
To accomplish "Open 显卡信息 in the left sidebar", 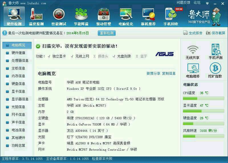I will (x=18, y=92).
